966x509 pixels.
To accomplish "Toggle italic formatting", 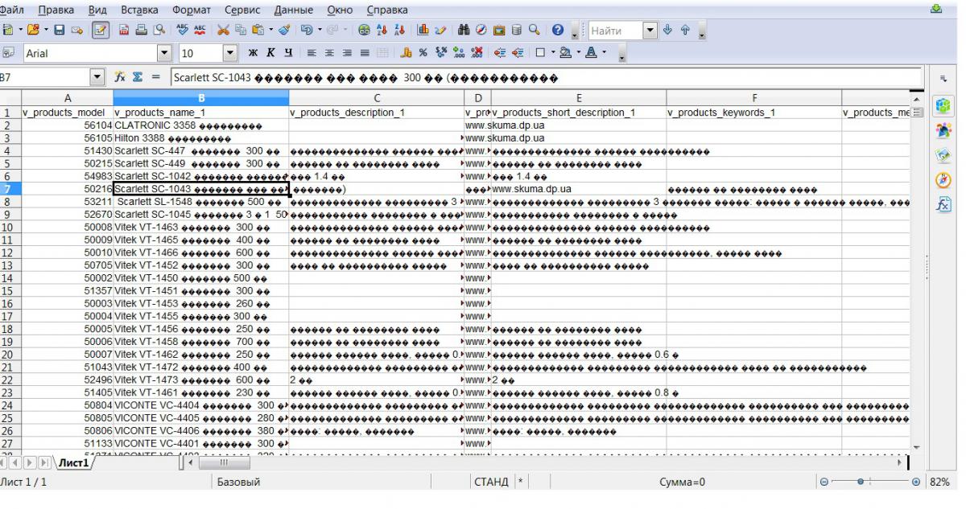I will [270, 54].
